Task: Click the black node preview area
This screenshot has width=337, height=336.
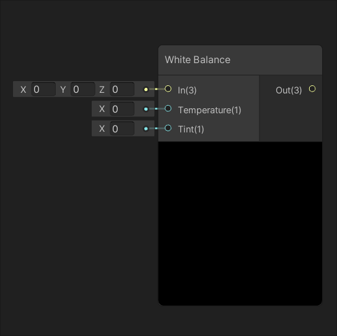Action: tap(240, 223)
